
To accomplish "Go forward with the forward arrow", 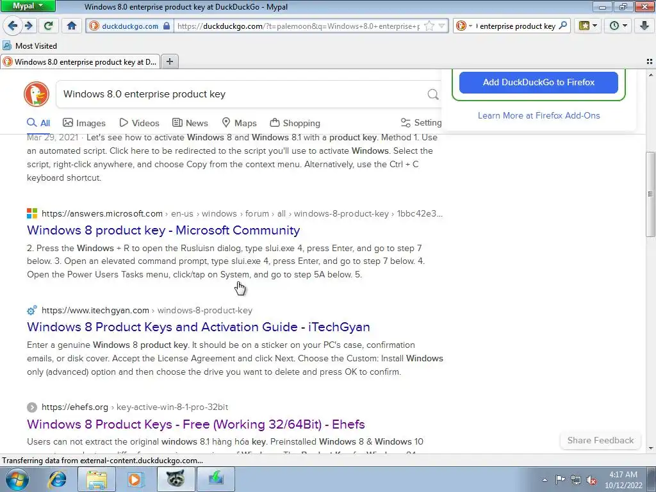I will pos(28,26).
